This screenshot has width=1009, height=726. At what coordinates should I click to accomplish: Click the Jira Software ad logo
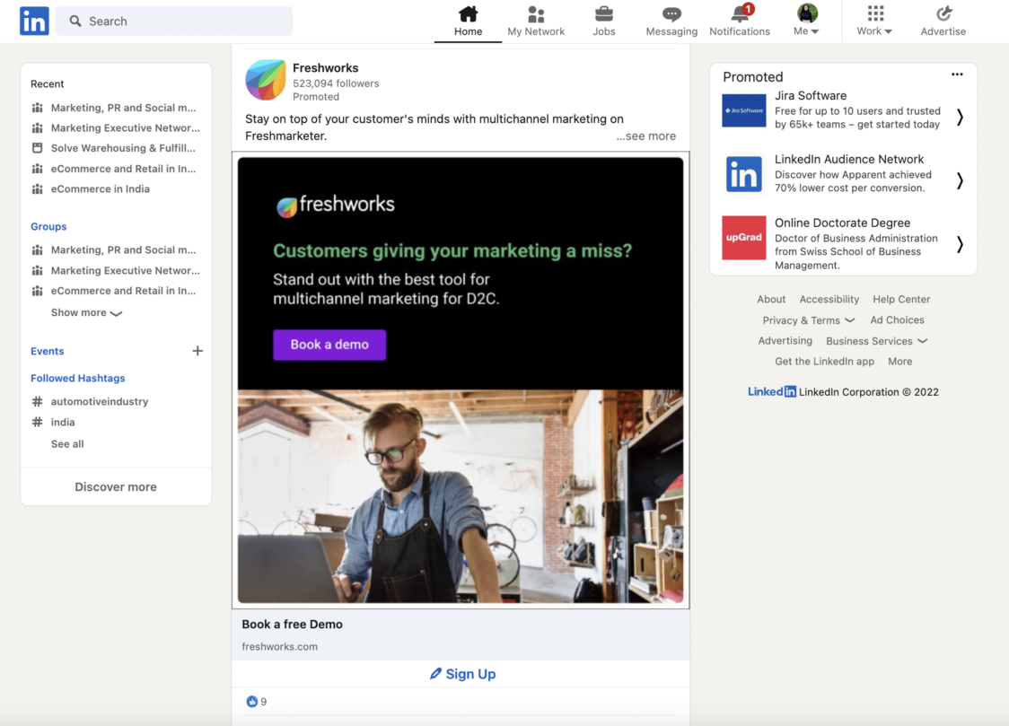pyautogui.click(x=744, y=110)
